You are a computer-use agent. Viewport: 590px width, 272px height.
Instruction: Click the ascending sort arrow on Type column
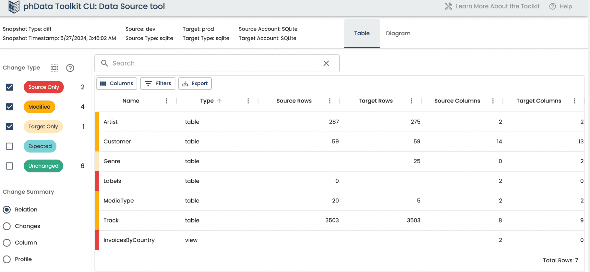click(219, 101)
